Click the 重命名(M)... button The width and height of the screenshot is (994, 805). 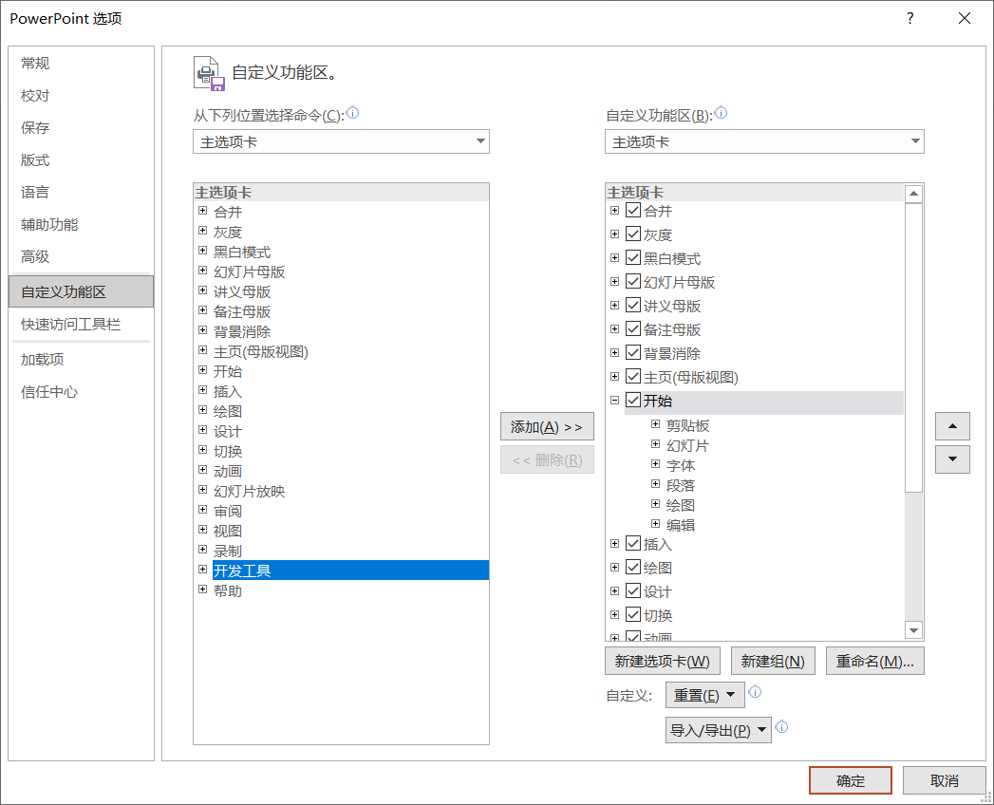click(x=874, y=661)
